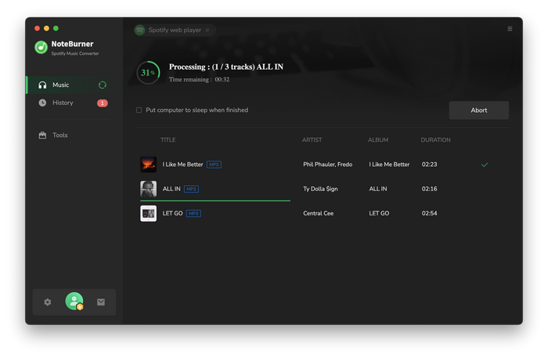Open the Tools section

(x=59, y=135)
